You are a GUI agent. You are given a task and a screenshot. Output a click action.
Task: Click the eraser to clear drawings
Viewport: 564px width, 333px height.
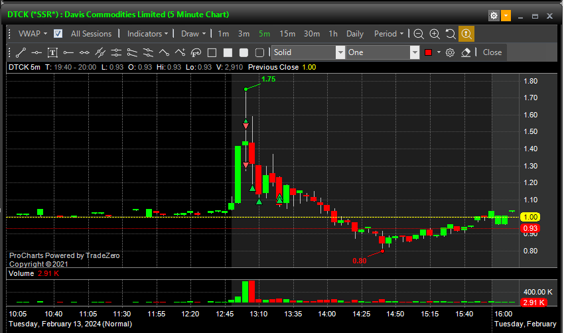point(466,52)
